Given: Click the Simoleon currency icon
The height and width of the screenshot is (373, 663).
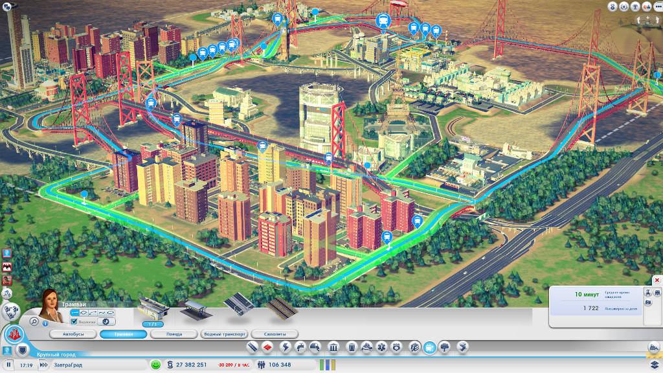Looking at the screenshot, I should (170, 365).
